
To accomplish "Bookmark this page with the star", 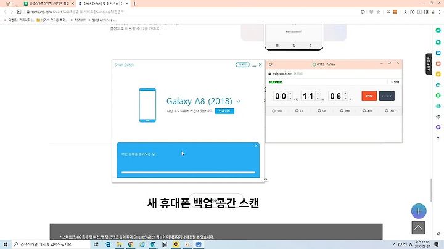I will point(378,12).
